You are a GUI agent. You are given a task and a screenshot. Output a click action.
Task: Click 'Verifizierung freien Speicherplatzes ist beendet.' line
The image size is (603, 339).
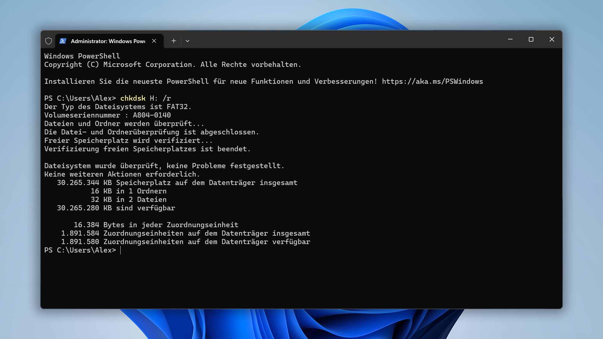tap(147, 149)
